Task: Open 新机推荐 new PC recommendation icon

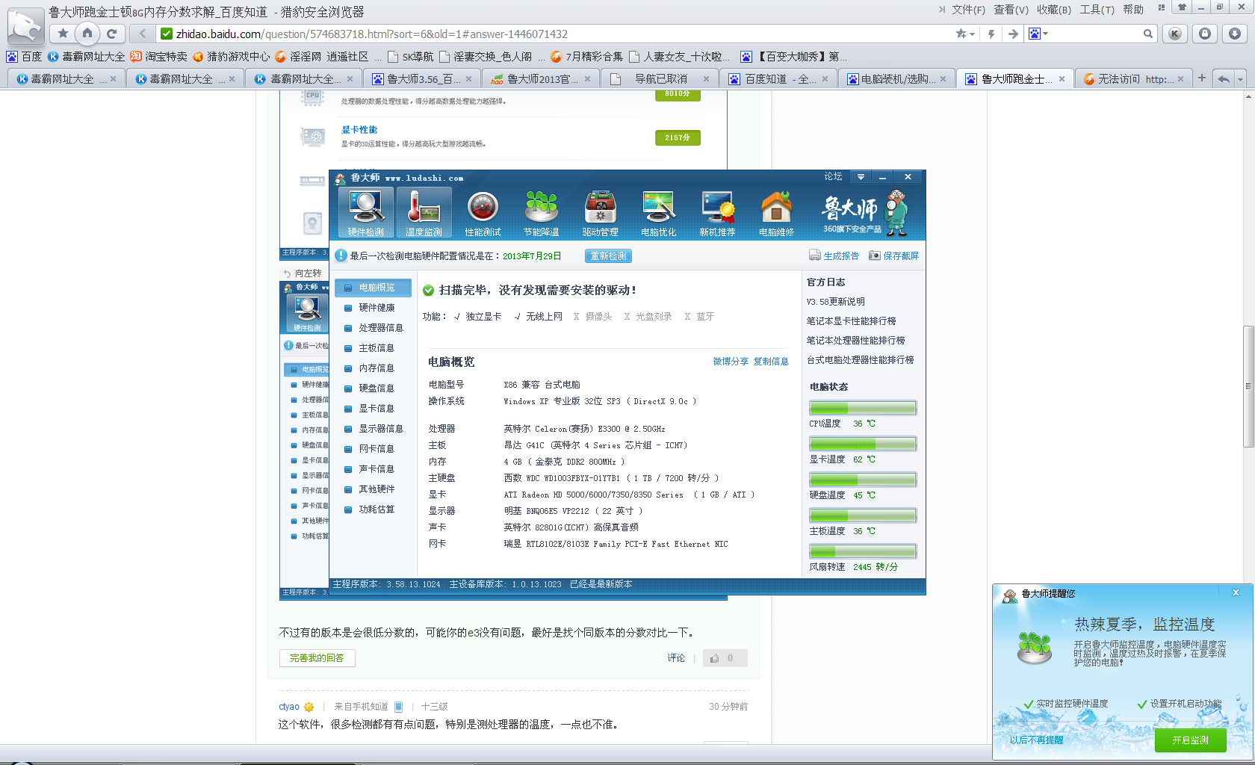Action: tap(717, 213)
